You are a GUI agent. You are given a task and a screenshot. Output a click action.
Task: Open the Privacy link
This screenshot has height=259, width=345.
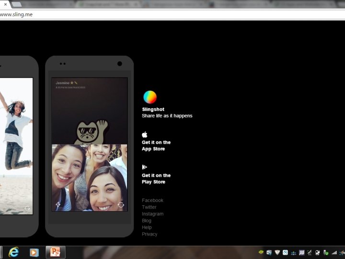tap(149, 234)
